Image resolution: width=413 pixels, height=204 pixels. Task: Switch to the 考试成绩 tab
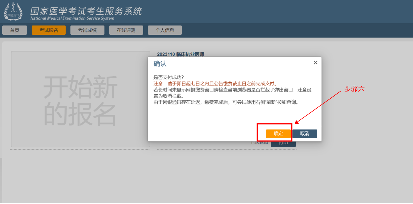[87, 30]
